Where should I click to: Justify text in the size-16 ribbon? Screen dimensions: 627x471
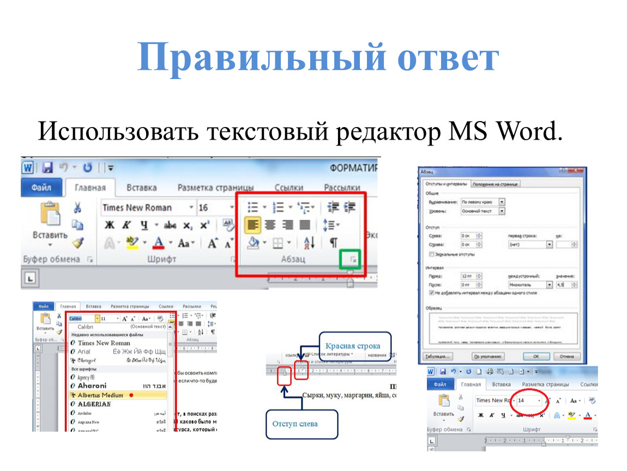tap(305, 225)
